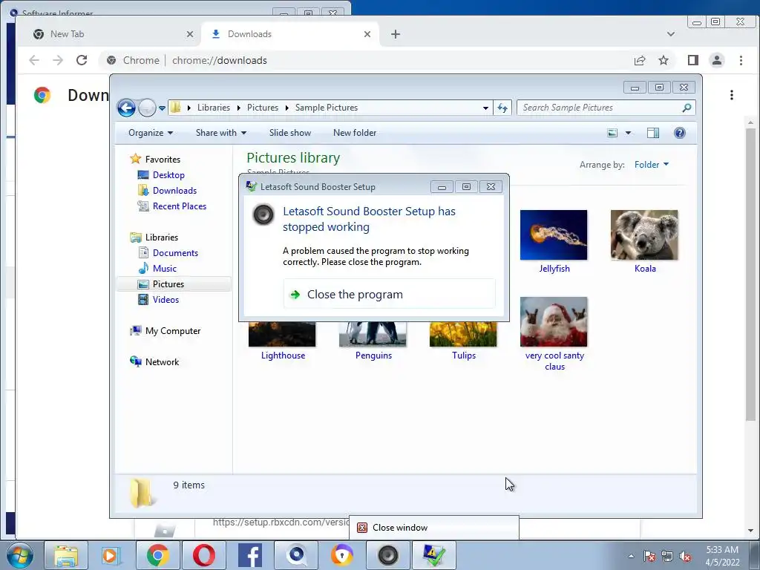
Task: Open the view options dropdown arrow
Action: pyautogui.click(x=628, y=133)
